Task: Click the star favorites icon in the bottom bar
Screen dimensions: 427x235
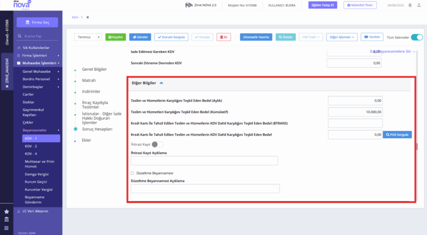Action: pos(7,212)
